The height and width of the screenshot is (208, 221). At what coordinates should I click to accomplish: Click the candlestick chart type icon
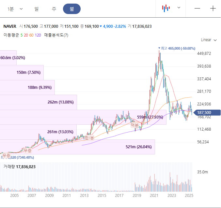(166, 8)
